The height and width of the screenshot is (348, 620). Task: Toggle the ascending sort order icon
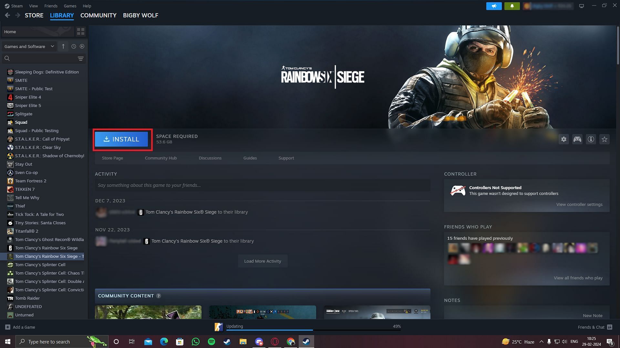63,46
